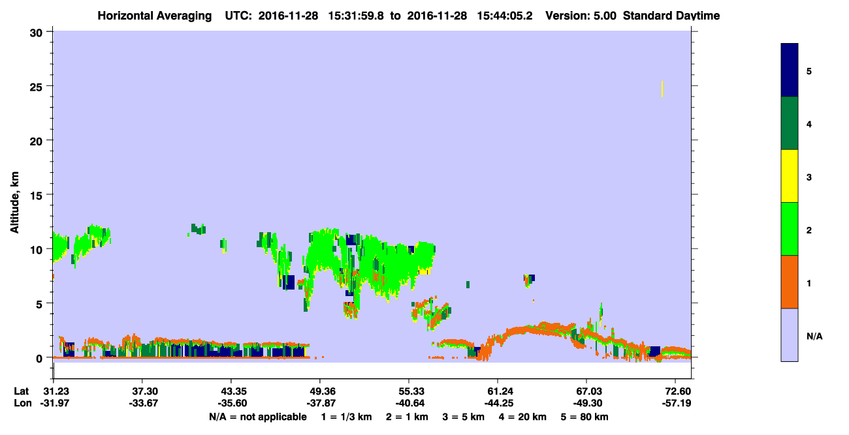Click the 'N/A = not applicable' legend text
The image size is (849, 435).
click(x=258, y=417)
